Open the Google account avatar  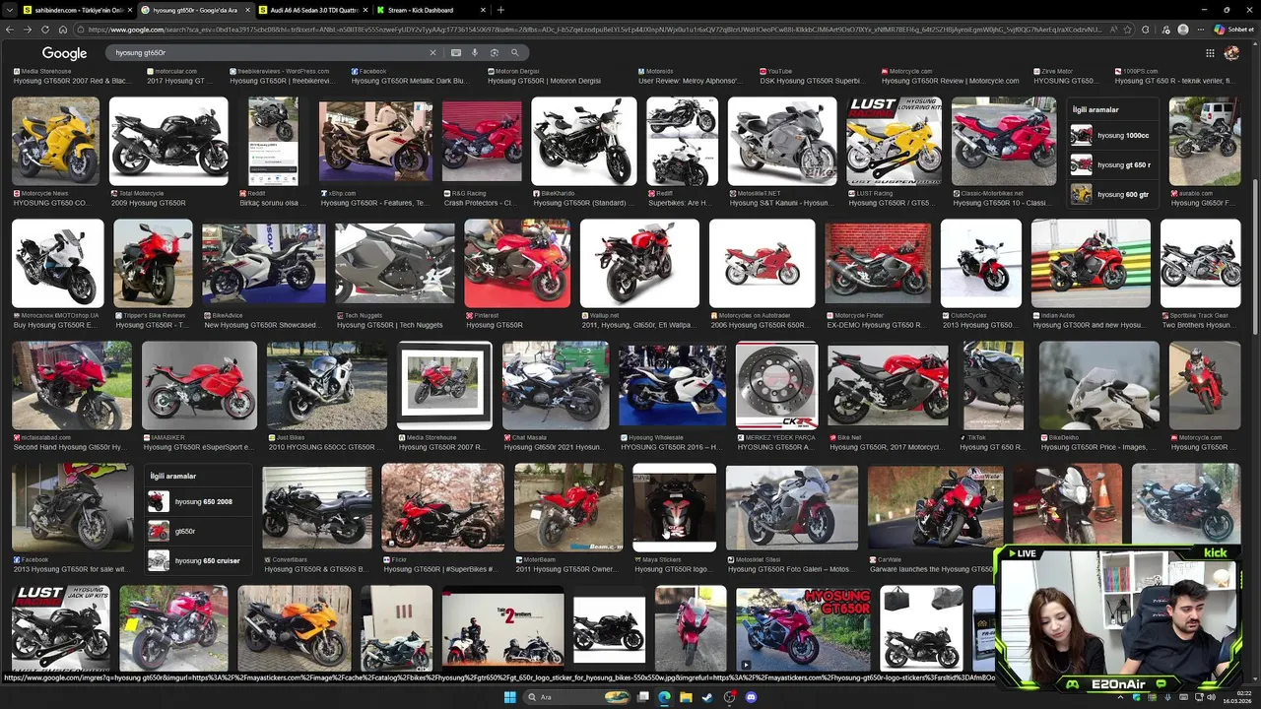point(1231,53)
